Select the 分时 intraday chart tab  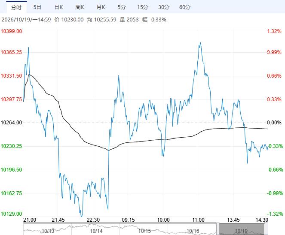click(16, 7)
